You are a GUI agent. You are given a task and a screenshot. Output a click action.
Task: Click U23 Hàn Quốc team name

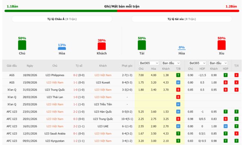click(x=103, y=112)
